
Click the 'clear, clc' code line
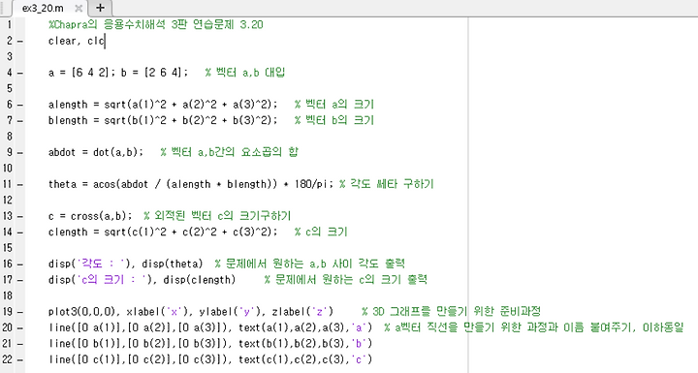click(x=77, y=41)
